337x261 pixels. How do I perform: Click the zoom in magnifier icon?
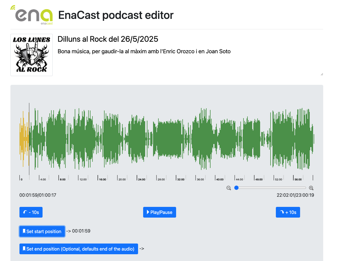311,188
